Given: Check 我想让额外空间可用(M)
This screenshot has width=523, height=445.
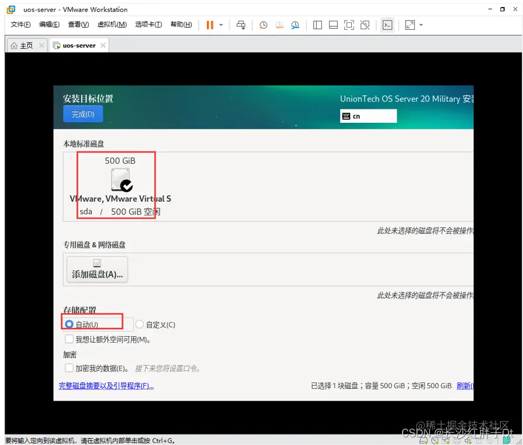Looking at the screenshot, I should (x=69, y=338).
